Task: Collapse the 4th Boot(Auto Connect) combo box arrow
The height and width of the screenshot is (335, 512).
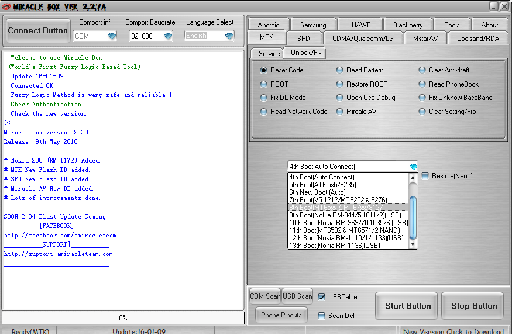Action: [x=413, y=167]
